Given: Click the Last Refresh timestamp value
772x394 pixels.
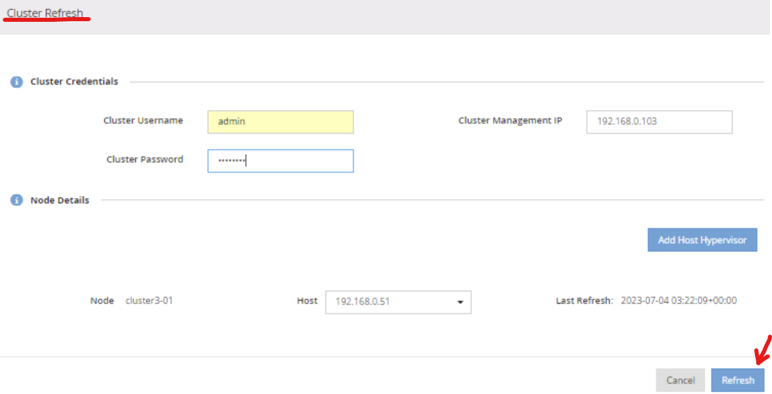Looking at the screenshot, I should point(678,301).
